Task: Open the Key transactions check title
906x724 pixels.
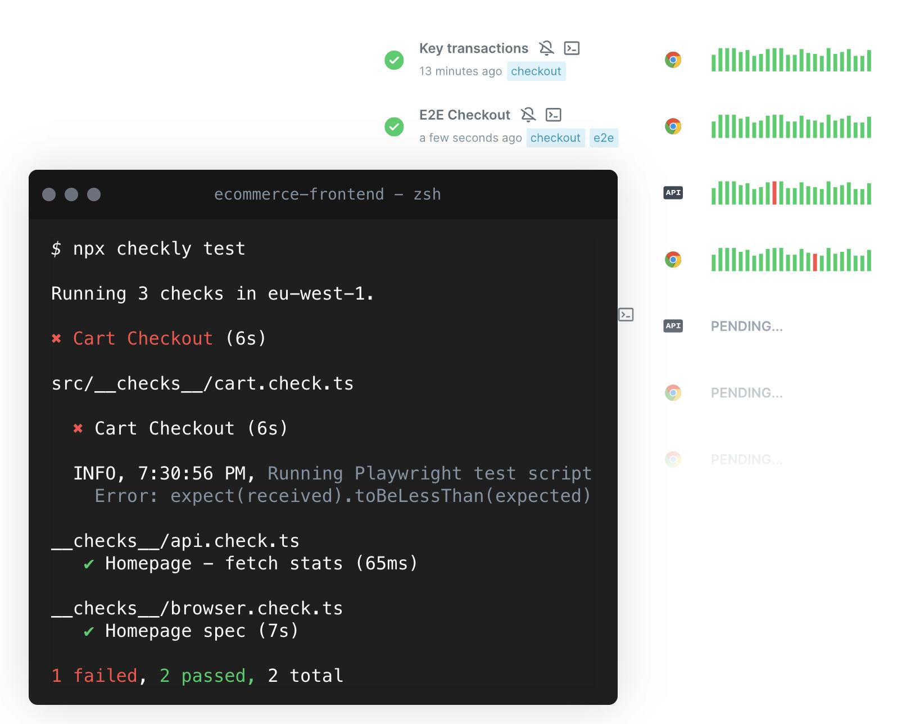Action: pos(473,48)
